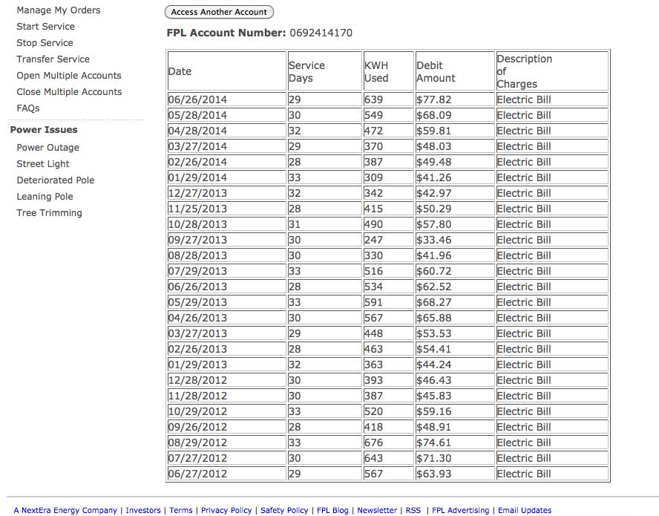659x516 pixels.
Task: Click the Investors footer link
Action: pyautogui.click(x=143, y=510)
